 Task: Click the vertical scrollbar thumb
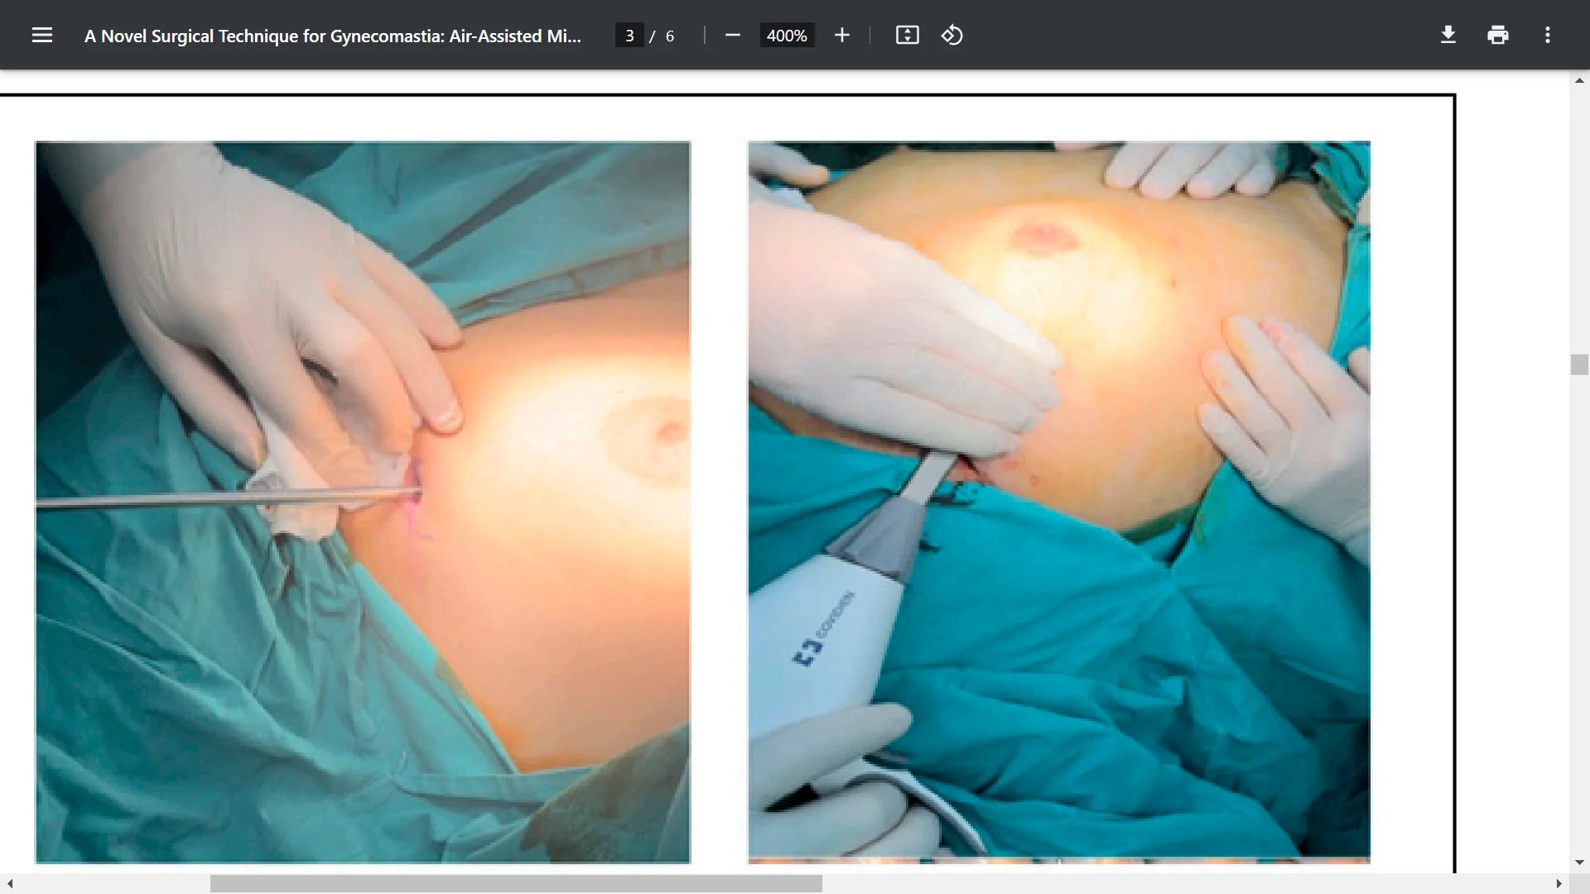point(1579,364)
